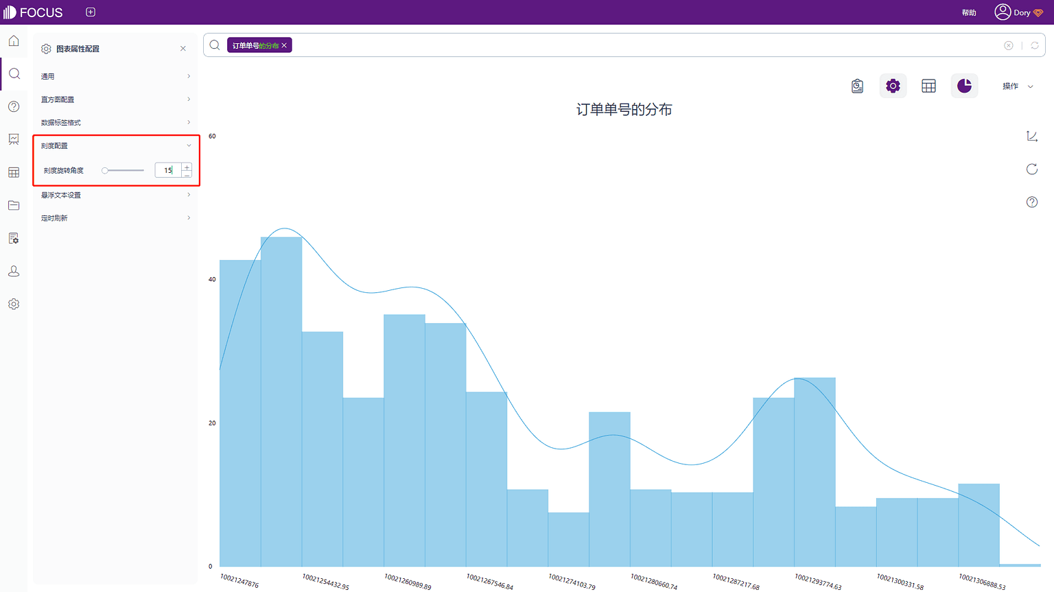This screenshot has width=1054, height=592.
Task: Click x-axis label 10021287217.68
Action: pos(736,582)
